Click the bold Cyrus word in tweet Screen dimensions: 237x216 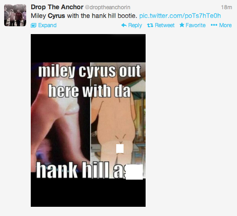(x=56, y=16)
